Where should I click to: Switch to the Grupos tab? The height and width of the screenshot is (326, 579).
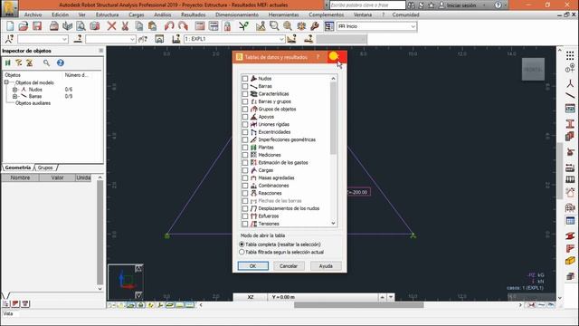45,168
